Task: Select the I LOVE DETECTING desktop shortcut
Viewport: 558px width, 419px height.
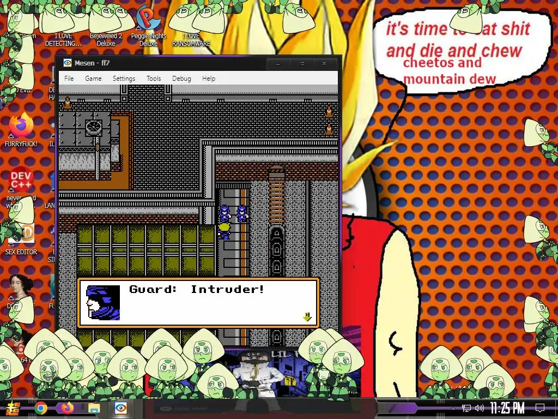Action: pyautogui.click(x=63, y=27)
